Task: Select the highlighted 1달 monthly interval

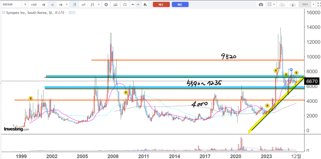Action: pyautogui.click(x=52, y=4)
